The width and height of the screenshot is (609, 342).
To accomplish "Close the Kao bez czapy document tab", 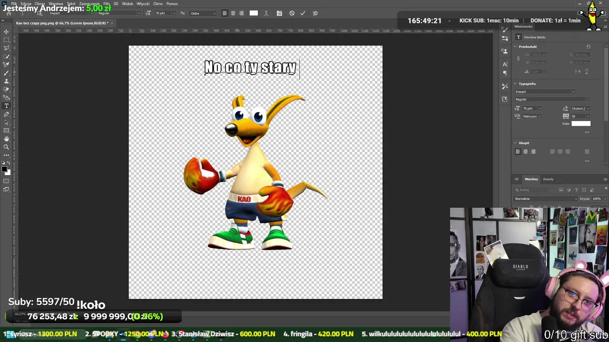I will [112, 23].
